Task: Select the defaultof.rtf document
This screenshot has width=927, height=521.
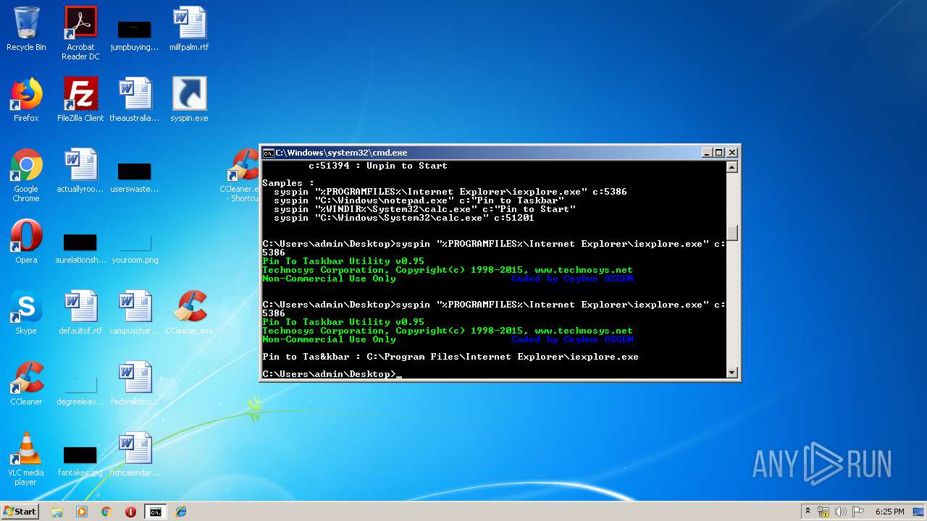Action: click(80, 313)
